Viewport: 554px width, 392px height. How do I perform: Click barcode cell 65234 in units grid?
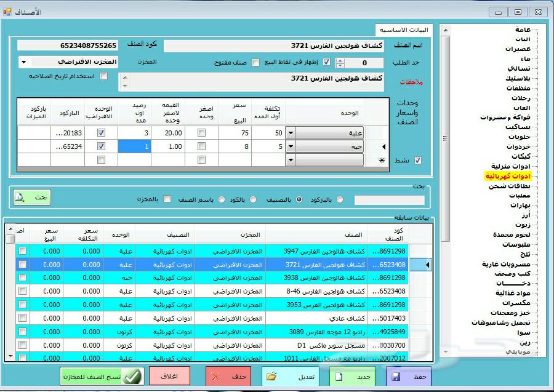[68, 146]
